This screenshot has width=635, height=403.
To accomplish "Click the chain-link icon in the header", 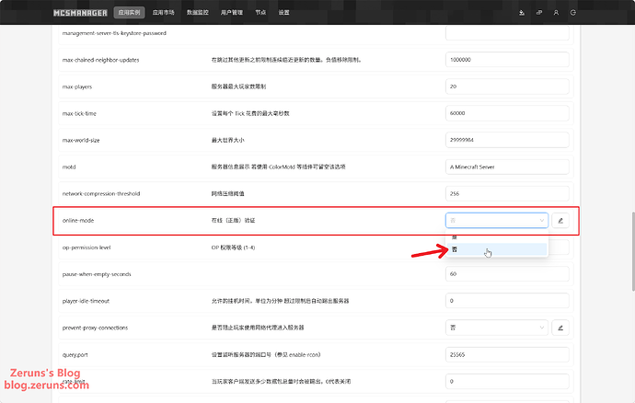I will point(539,13).
